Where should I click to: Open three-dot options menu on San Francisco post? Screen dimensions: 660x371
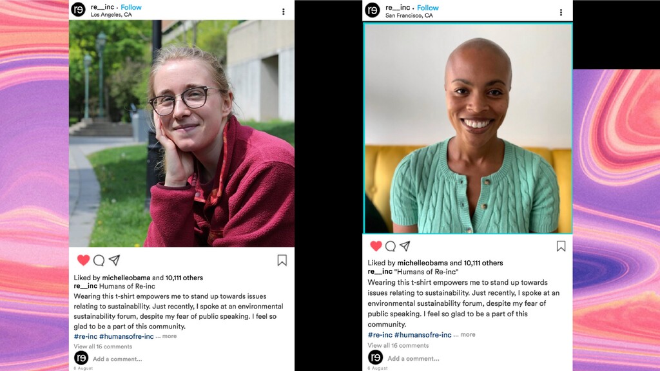[561, 12]
